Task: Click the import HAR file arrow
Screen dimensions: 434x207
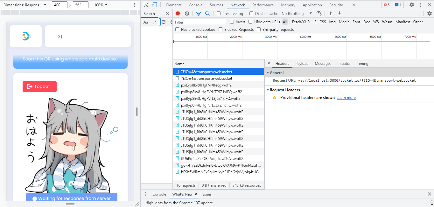Action: [331, 14]
